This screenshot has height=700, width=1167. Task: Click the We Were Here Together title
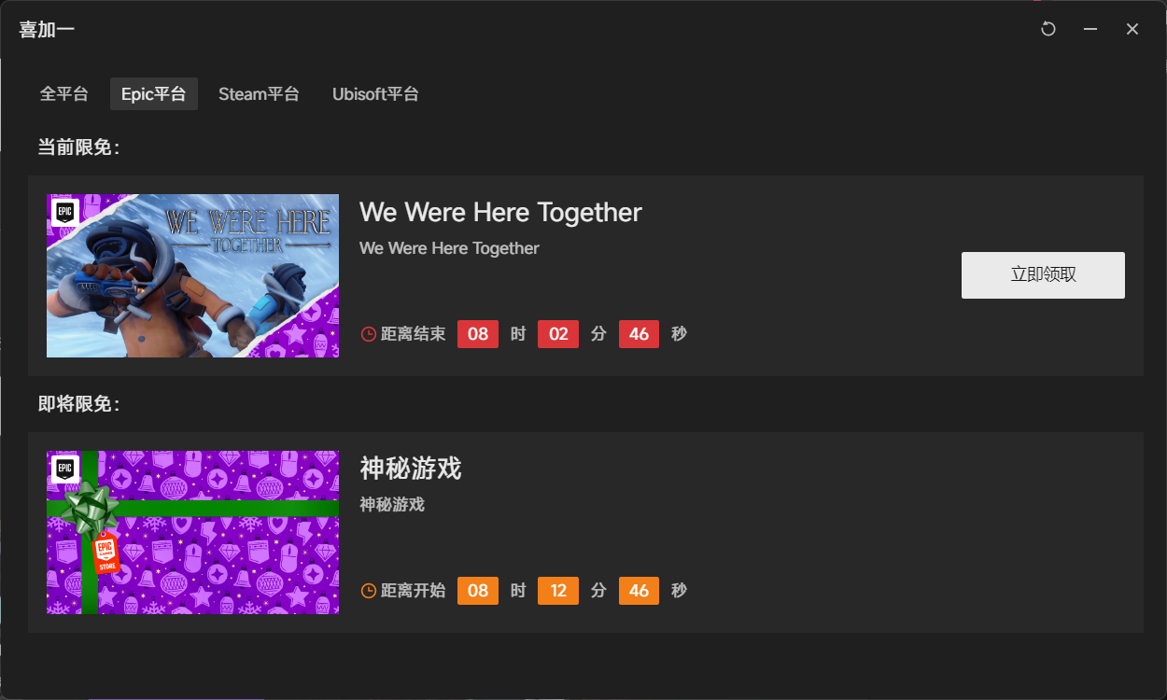500,212
